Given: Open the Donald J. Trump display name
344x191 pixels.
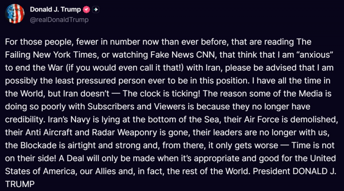Looking at the screenshot, I should point(55,10).
